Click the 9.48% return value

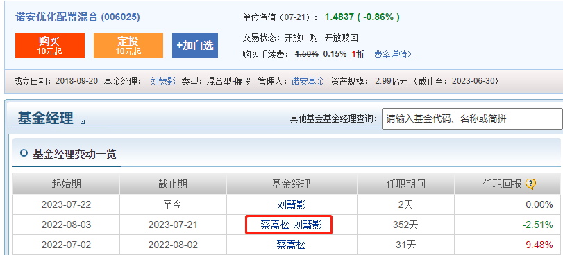[x=539, y=245]
